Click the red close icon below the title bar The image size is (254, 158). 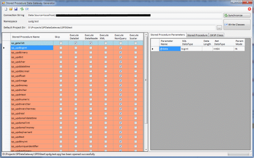point(249,9)
